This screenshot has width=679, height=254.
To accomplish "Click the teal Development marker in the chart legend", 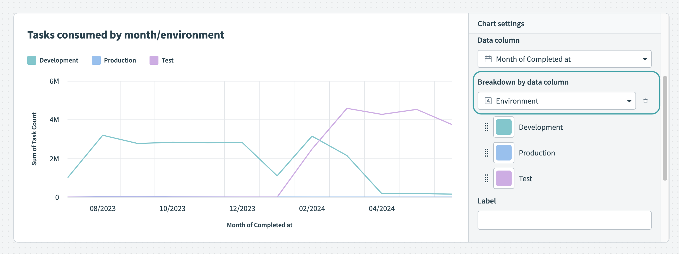I will pos(31,60).
